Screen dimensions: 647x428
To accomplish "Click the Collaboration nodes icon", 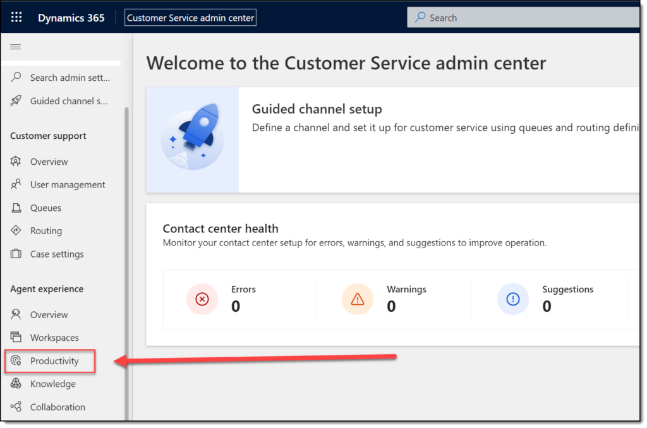I will coord(16,407).
